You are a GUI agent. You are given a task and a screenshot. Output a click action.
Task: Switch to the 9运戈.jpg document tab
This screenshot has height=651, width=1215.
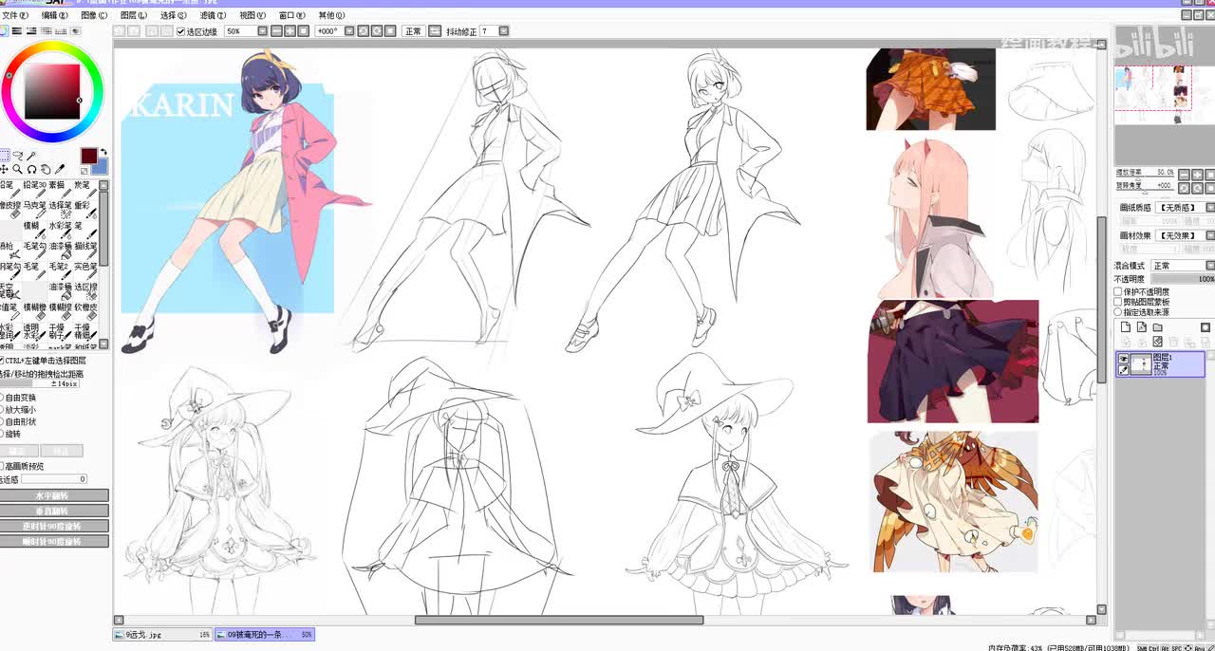click(163, 634)
